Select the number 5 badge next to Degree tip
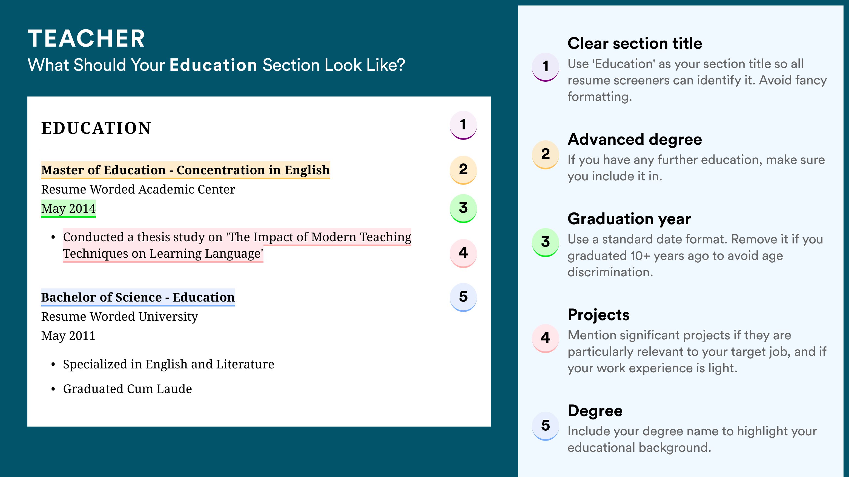Viewport: 849px width, 477px height. coord(545,426)
